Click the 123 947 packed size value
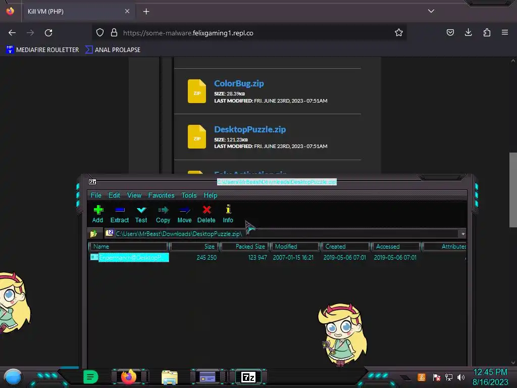Viewport: 517px width, 388px height. point(257,257)
